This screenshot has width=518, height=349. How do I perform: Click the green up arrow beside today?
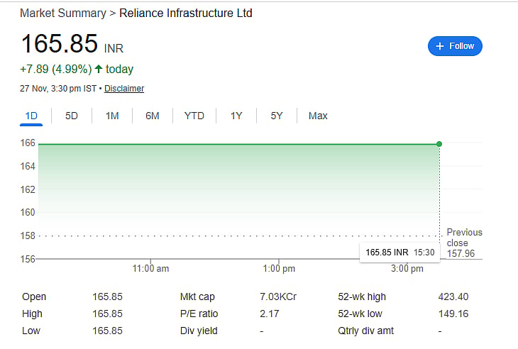98,70
